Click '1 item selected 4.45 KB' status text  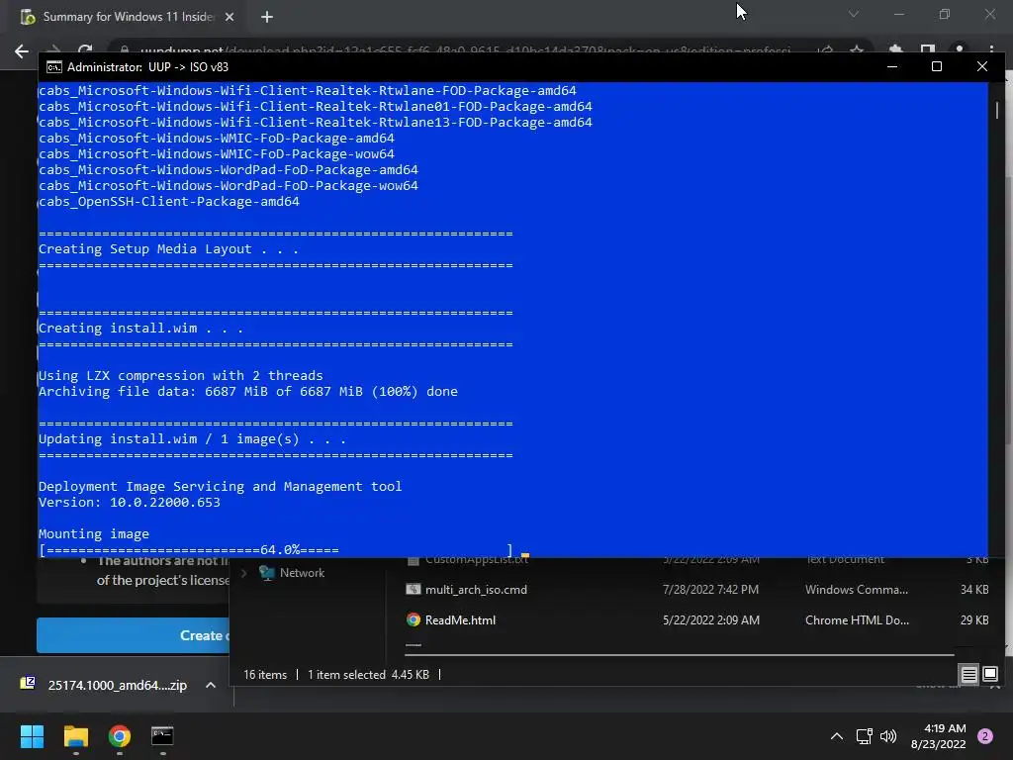[x=368, y=675]
